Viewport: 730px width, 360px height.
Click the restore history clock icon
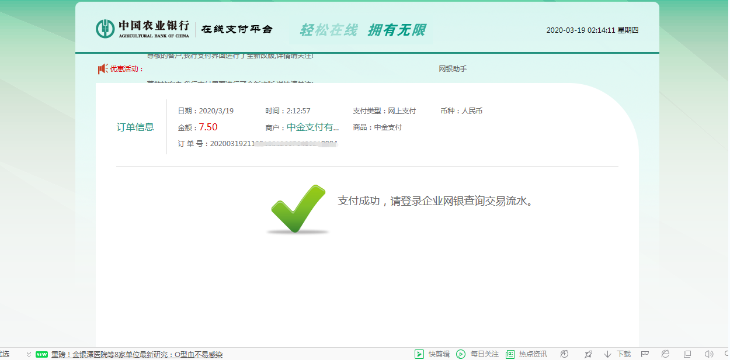726,354
